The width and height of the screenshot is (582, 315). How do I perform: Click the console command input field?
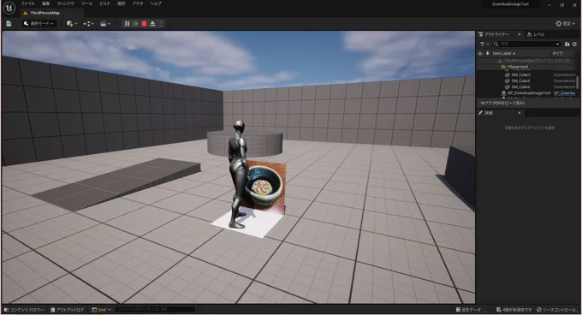click(x=155, y=309)
